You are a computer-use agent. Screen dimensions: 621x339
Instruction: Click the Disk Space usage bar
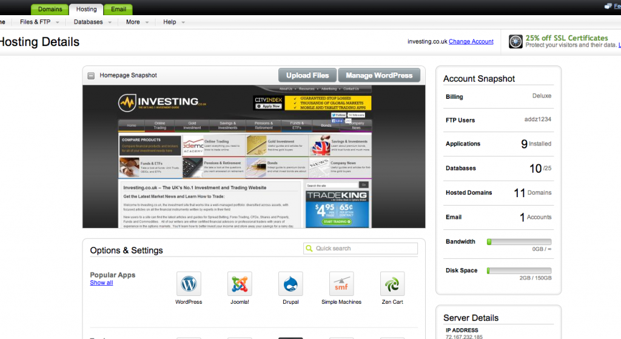tap(519, 270)
